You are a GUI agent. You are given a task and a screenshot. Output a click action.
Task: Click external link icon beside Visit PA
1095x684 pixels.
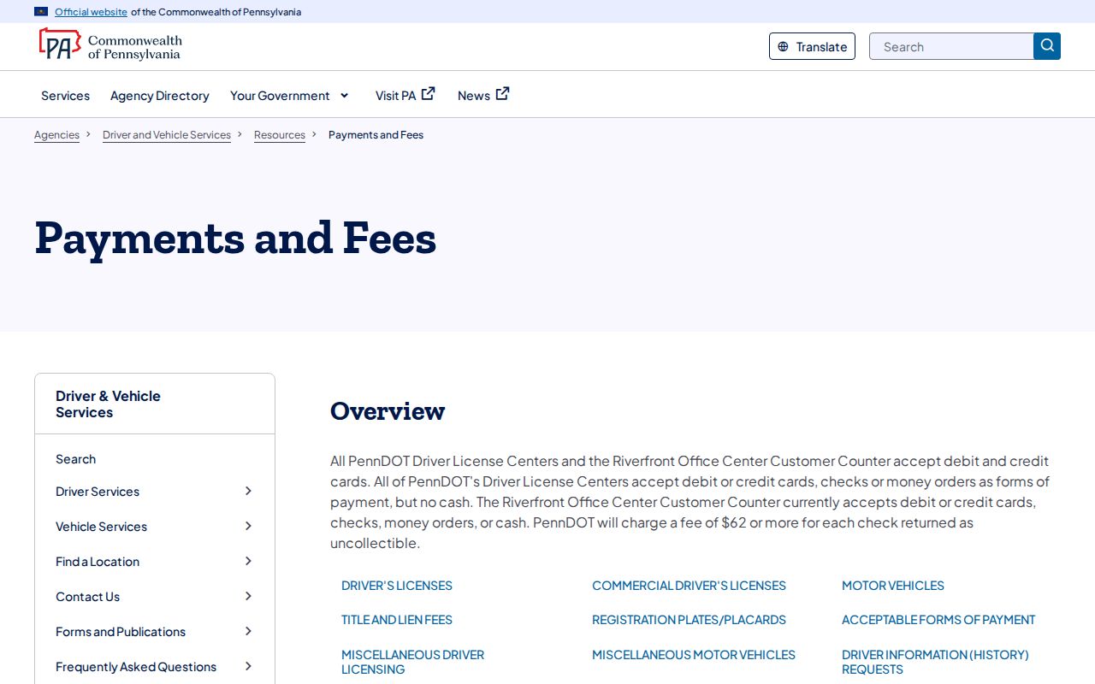[428, 94]
